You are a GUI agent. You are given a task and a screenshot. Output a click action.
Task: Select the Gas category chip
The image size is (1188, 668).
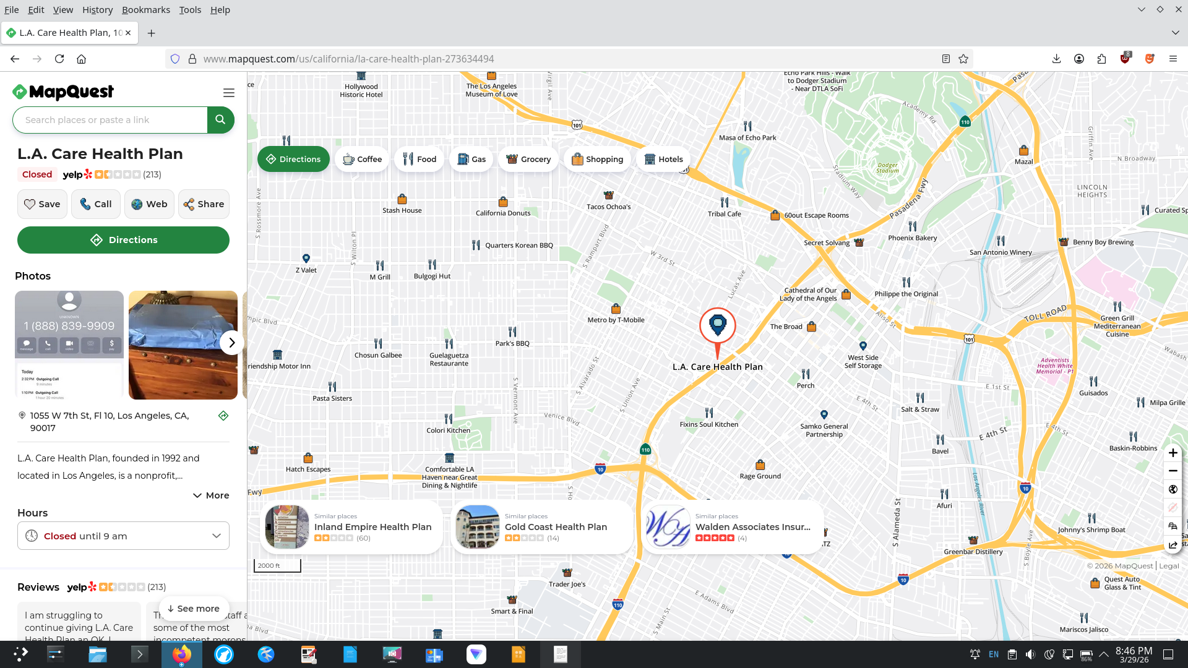coord(471,160)
